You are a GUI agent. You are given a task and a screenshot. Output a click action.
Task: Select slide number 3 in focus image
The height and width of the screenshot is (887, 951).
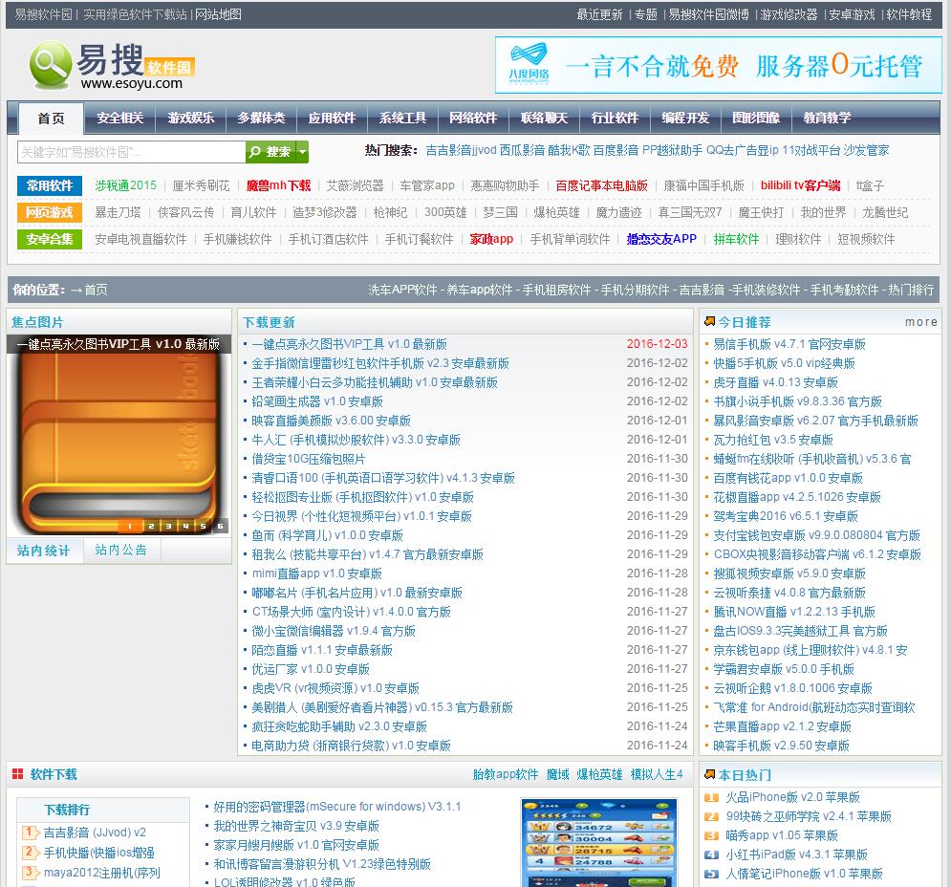click(168, 526)
